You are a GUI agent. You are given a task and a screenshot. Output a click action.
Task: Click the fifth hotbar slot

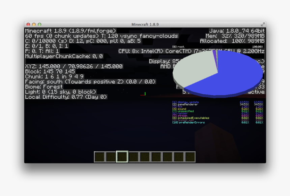pyautogui.click(x=144, y=157)
